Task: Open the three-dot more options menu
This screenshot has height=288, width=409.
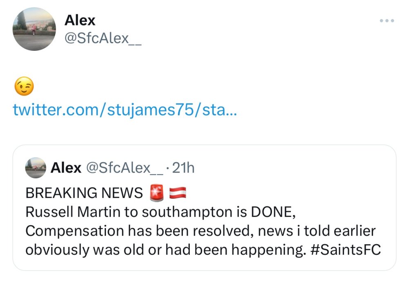Action: (x=387, y=20)
